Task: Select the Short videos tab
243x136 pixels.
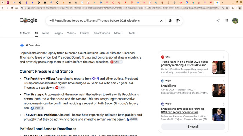Action: tap(102, 33)
